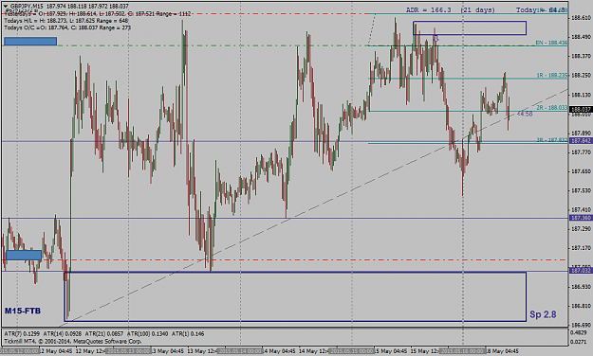Open the chart menu triangle beside GBPJPY,M15
593x356 pixels.
[x=6, y=6]
